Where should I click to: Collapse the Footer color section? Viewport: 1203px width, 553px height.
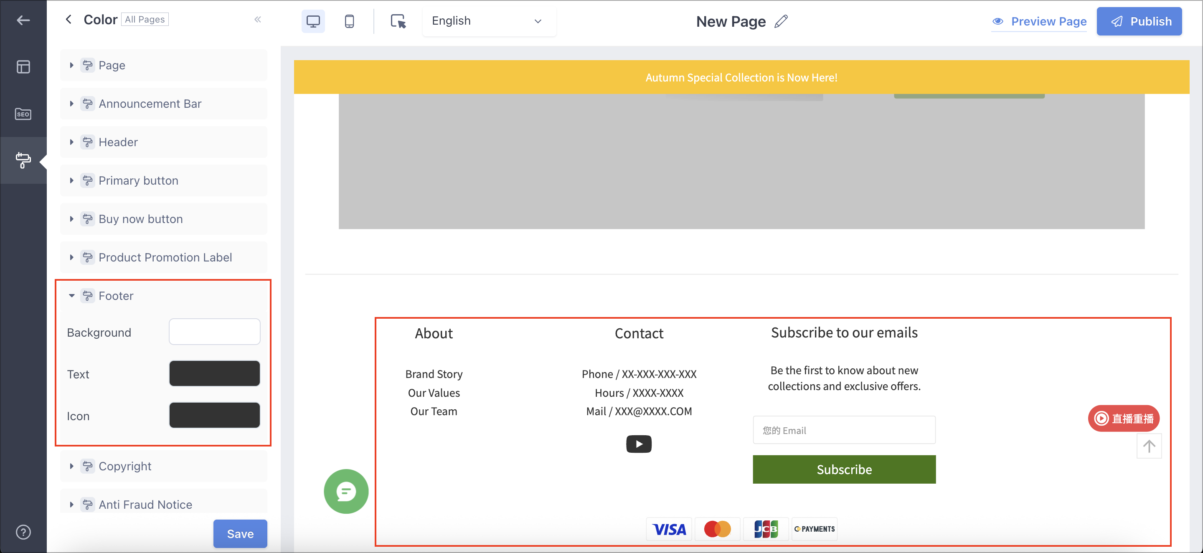pyautogui.click(x=163, y=296)
